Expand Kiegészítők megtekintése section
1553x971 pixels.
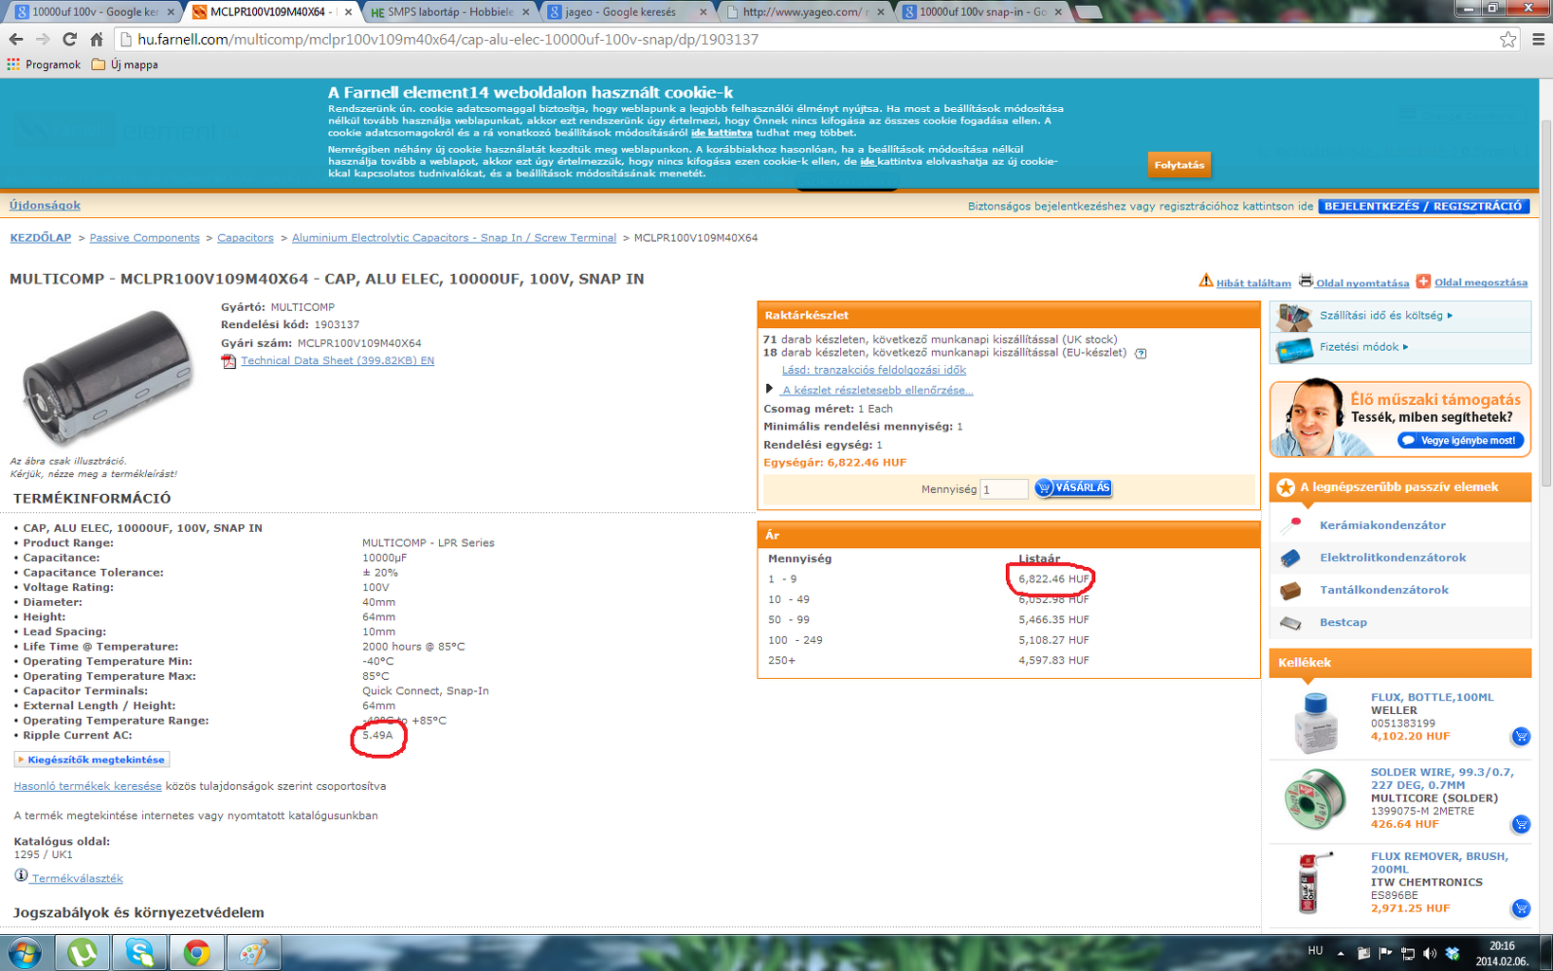coord(91,760)
